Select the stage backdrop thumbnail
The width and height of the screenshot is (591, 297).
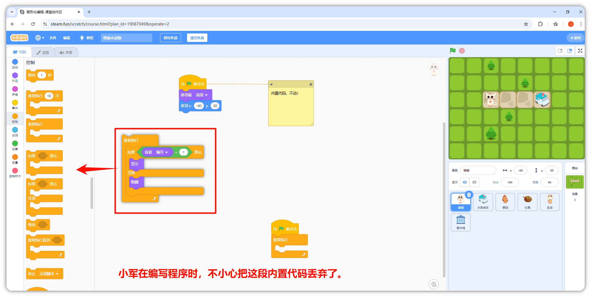[575, 182]
